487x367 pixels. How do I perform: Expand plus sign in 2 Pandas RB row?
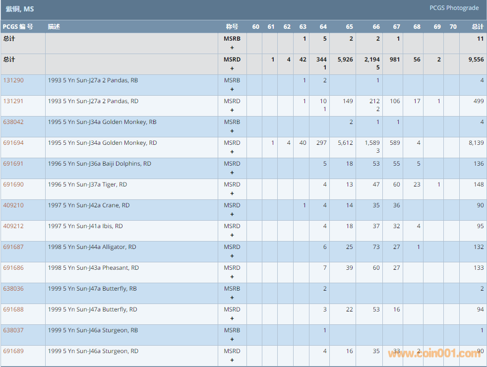coord(232,90)
